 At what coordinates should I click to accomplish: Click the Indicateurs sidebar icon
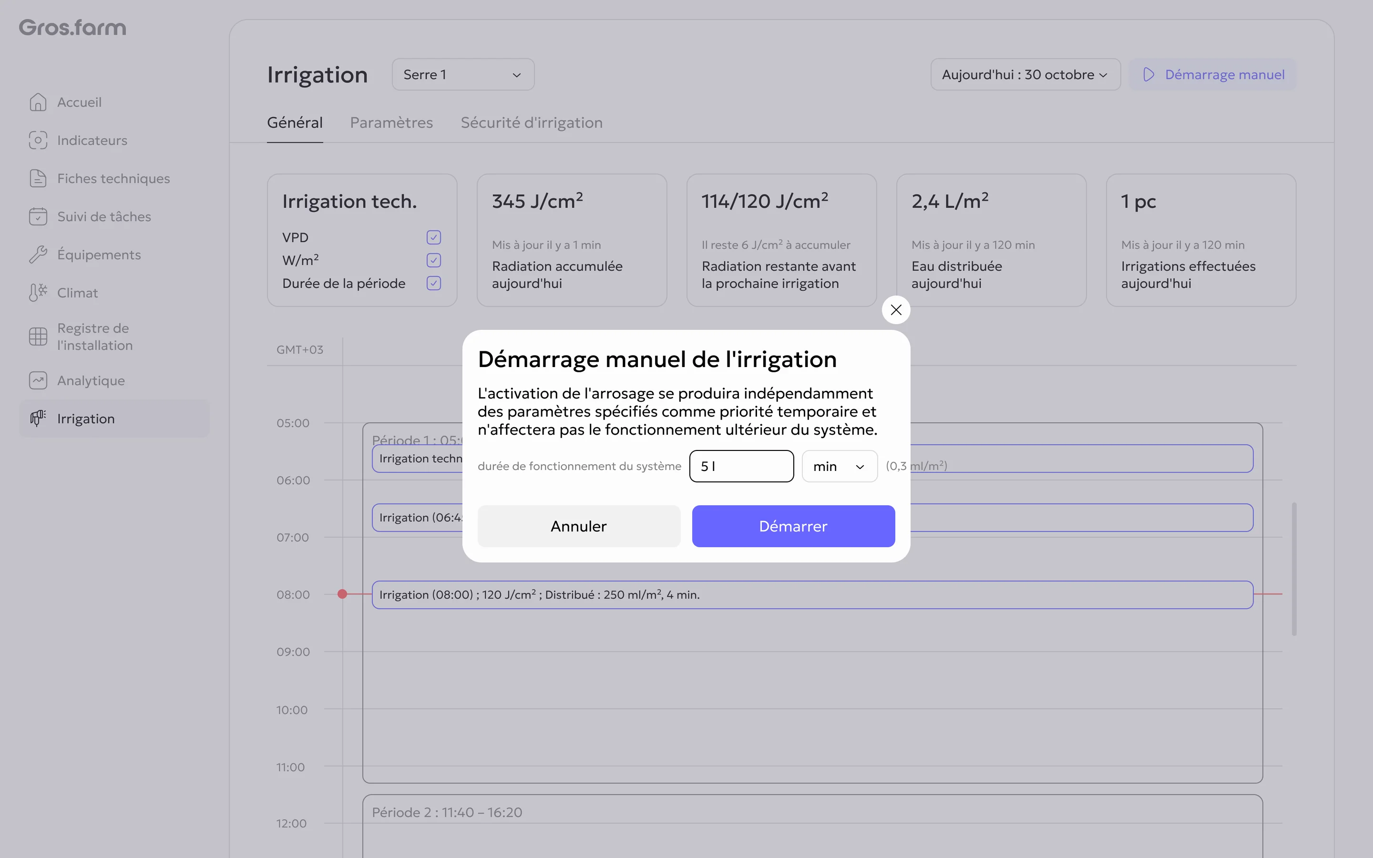38,140
